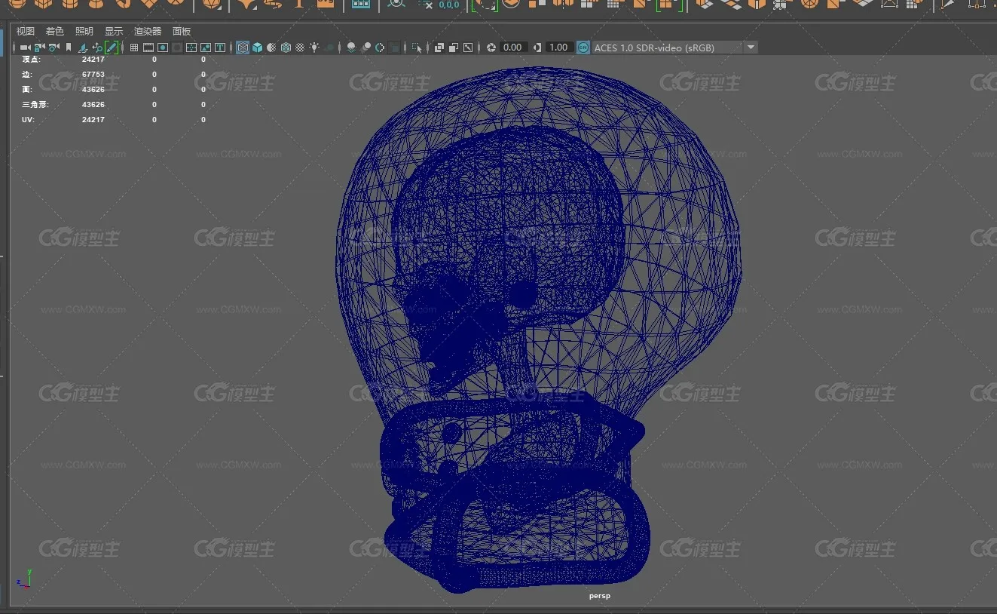This screenshot has height=614, width=997.
Task: Click the camera Bookmarks icon
Action: [x=69, y=48]
